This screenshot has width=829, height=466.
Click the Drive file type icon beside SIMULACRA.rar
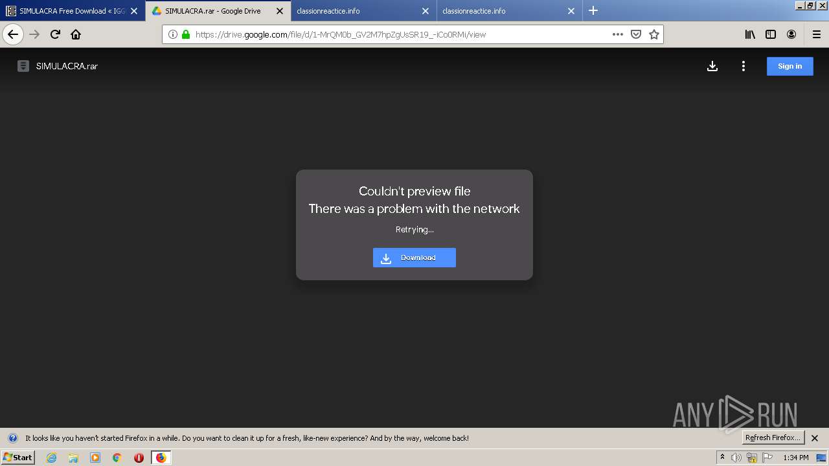point(23,66)
